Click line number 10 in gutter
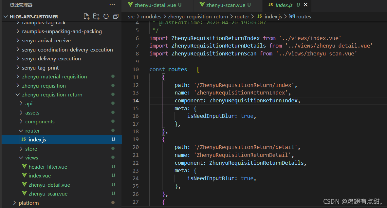The image size is (387, 208). (x=136, y=70)
